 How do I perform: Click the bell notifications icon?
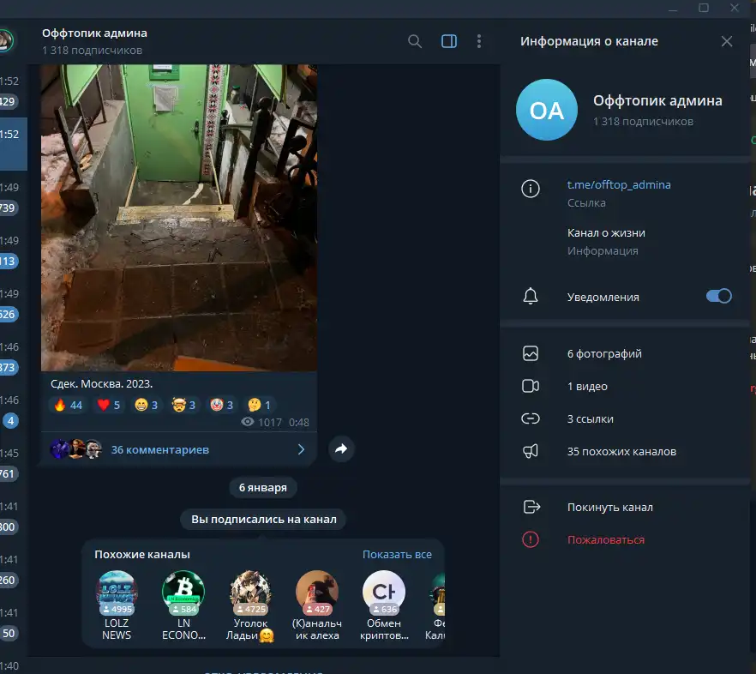(531, 296)
